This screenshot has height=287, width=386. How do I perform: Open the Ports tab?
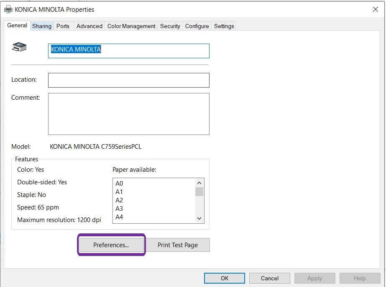point(63,26)
